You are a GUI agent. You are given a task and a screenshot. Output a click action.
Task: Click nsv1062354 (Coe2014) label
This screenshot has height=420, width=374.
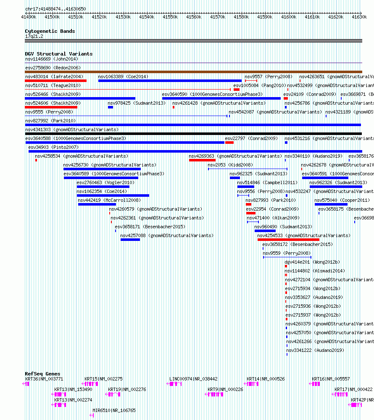point(102,192)
